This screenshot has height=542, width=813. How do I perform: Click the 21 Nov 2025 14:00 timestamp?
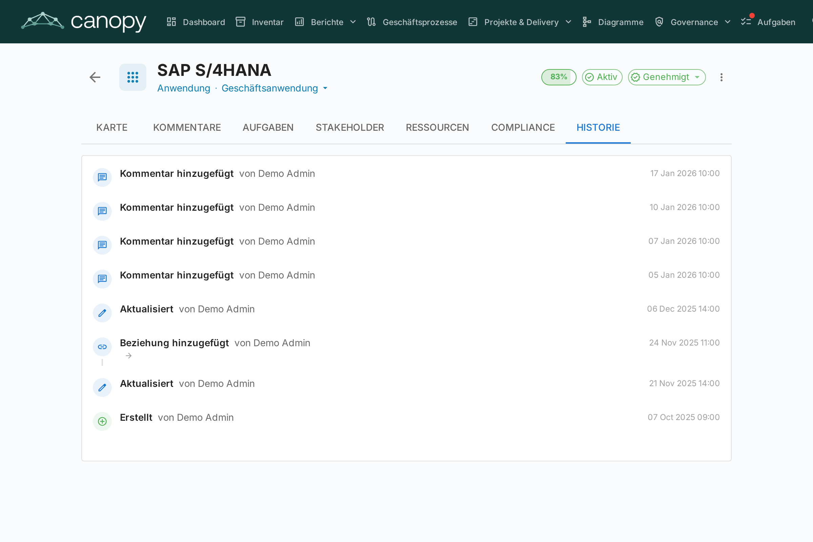pos(684,383)
